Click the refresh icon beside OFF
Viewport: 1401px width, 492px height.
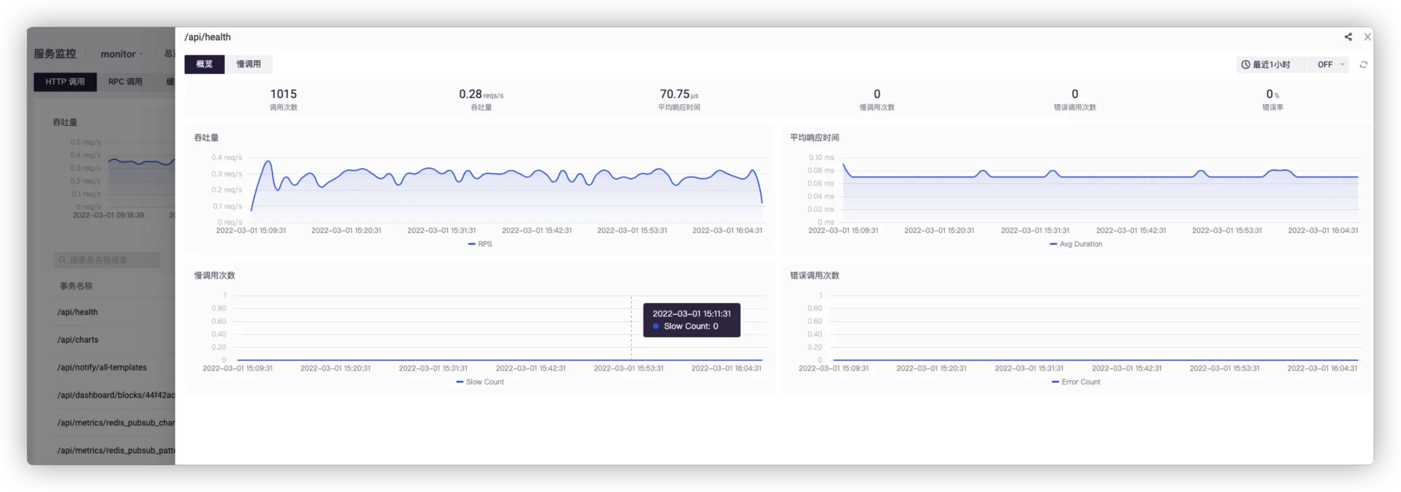click(1363, 64)
